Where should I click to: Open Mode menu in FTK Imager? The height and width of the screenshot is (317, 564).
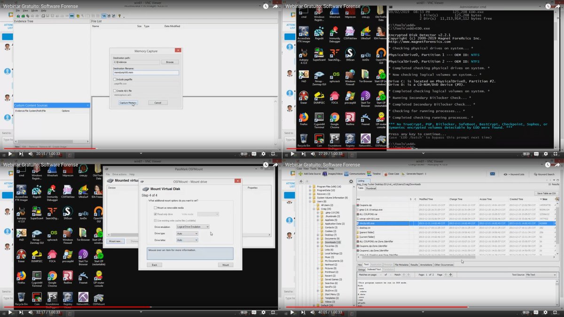pos(34,10)
